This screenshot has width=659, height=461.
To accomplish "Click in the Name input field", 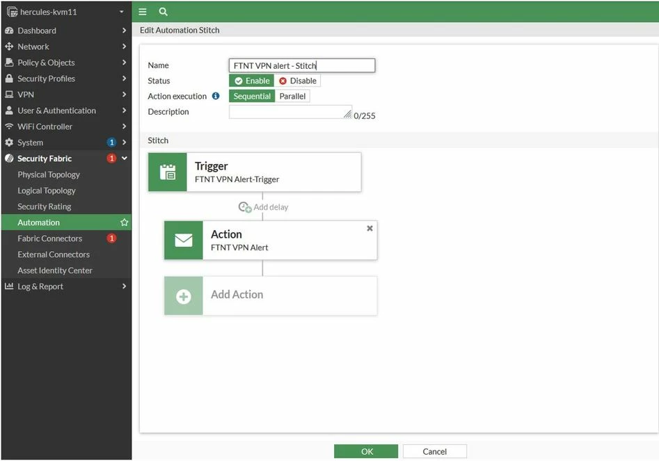I will 302,65.
